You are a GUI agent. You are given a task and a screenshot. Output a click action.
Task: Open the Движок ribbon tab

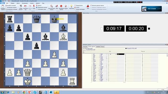(x=38, y=3)
